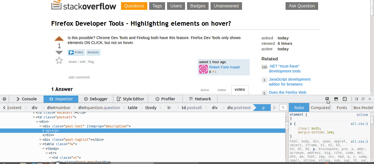Collapse the td class postcell node
The width and height of the screenshot is (374, 164).
pyautogui.click(x=34, y=117)
